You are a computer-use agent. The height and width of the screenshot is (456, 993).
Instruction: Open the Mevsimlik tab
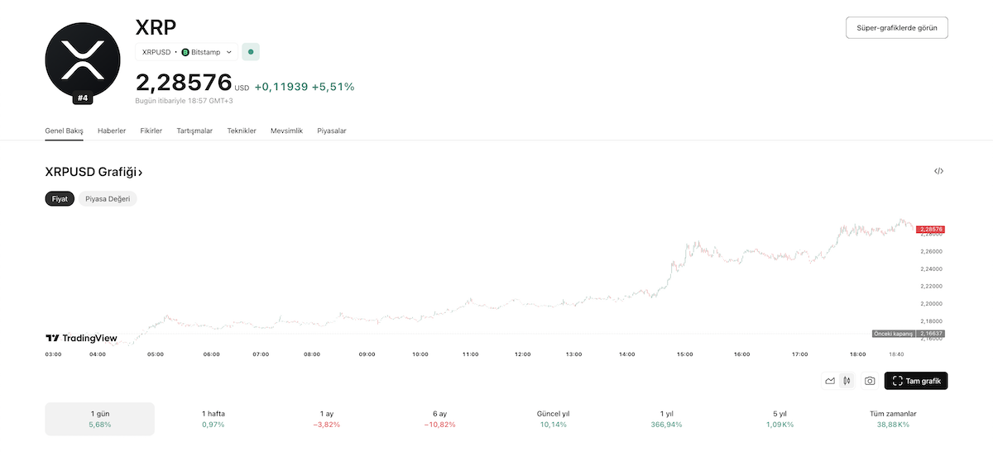click(x=286, y=131)
